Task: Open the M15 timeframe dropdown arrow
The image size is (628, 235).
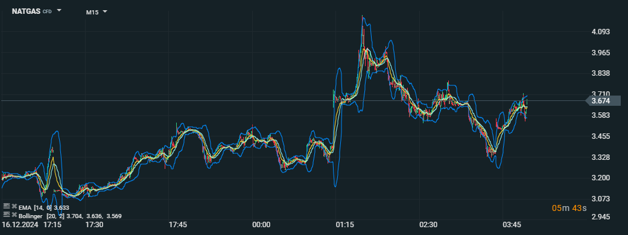Action: [105, 11]
